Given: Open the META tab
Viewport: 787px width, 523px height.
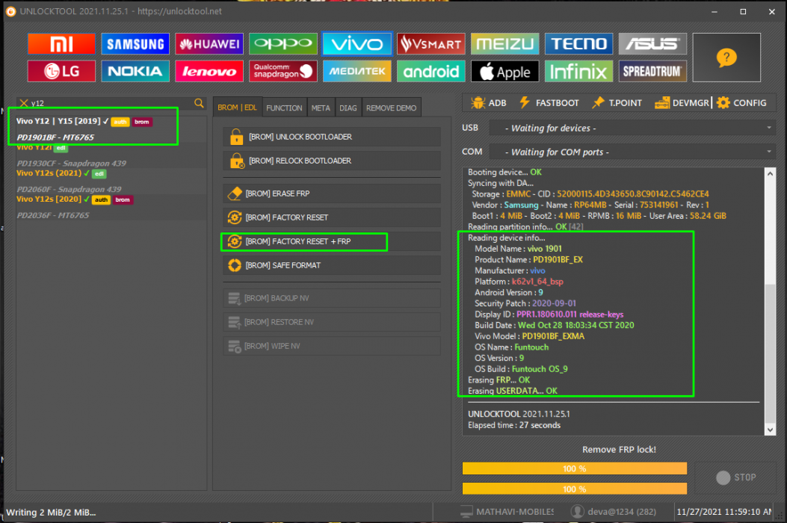Looking at the screenshot, I should [321, 108].
